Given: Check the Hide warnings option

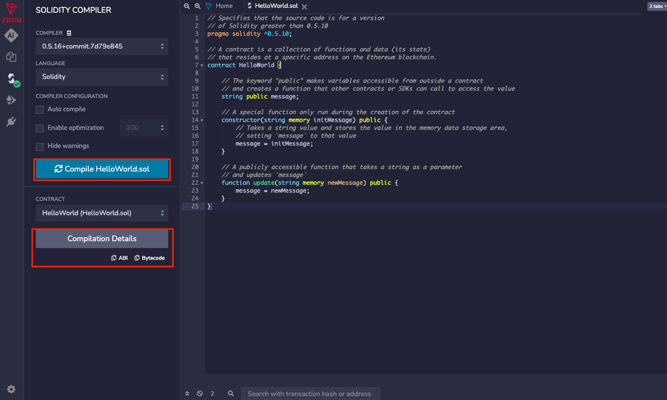Looking at the screenshot, I should pos(40,147).
